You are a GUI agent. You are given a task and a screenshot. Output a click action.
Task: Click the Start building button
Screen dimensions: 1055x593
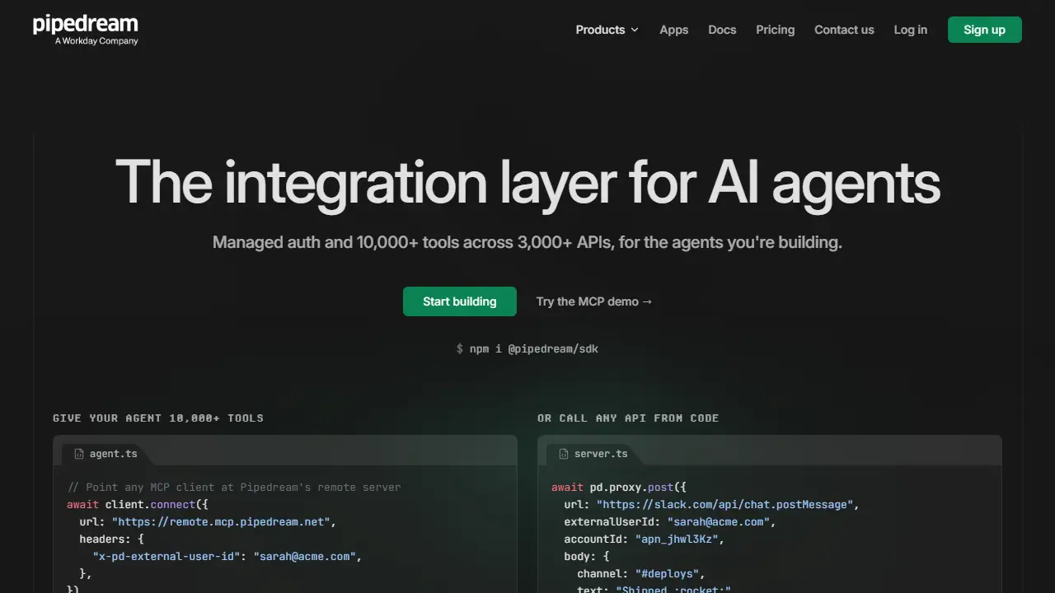[460, 301]
